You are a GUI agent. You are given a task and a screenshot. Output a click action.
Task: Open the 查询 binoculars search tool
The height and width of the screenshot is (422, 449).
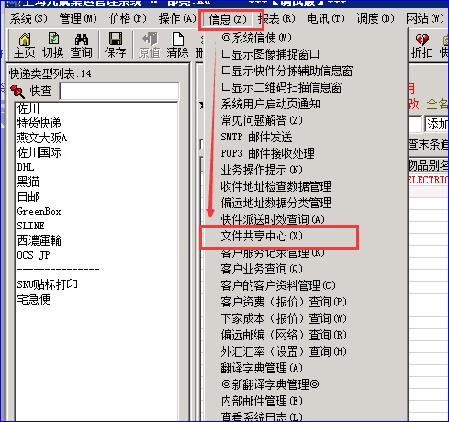point(82,46)
